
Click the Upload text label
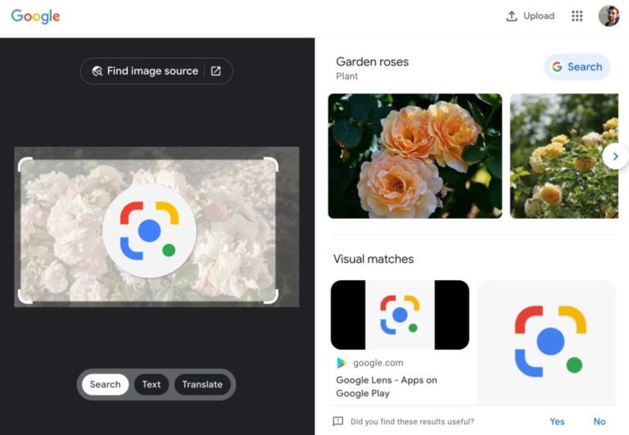(539, 16)
